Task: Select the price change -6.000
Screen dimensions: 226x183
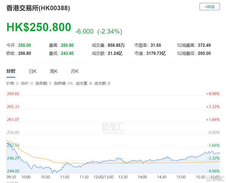Action: [84, 31]
